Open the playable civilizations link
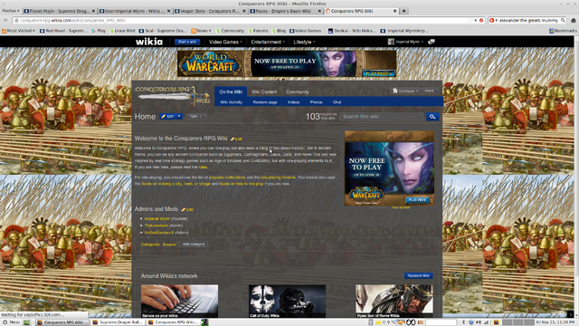This screenshot has height=326, width=579. 227,177
